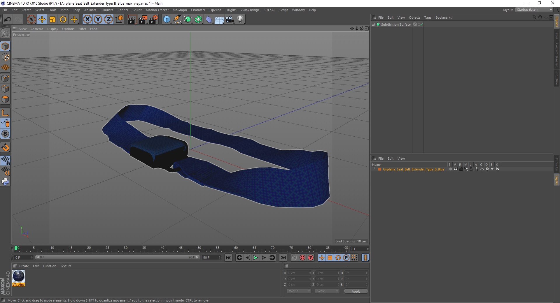Open the material manager Texture menu
This screenshot has width=560, height=303.
[66, 266]
